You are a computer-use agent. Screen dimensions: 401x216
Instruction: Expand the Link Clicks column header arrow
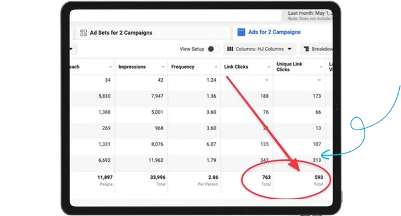coord(268,67)
